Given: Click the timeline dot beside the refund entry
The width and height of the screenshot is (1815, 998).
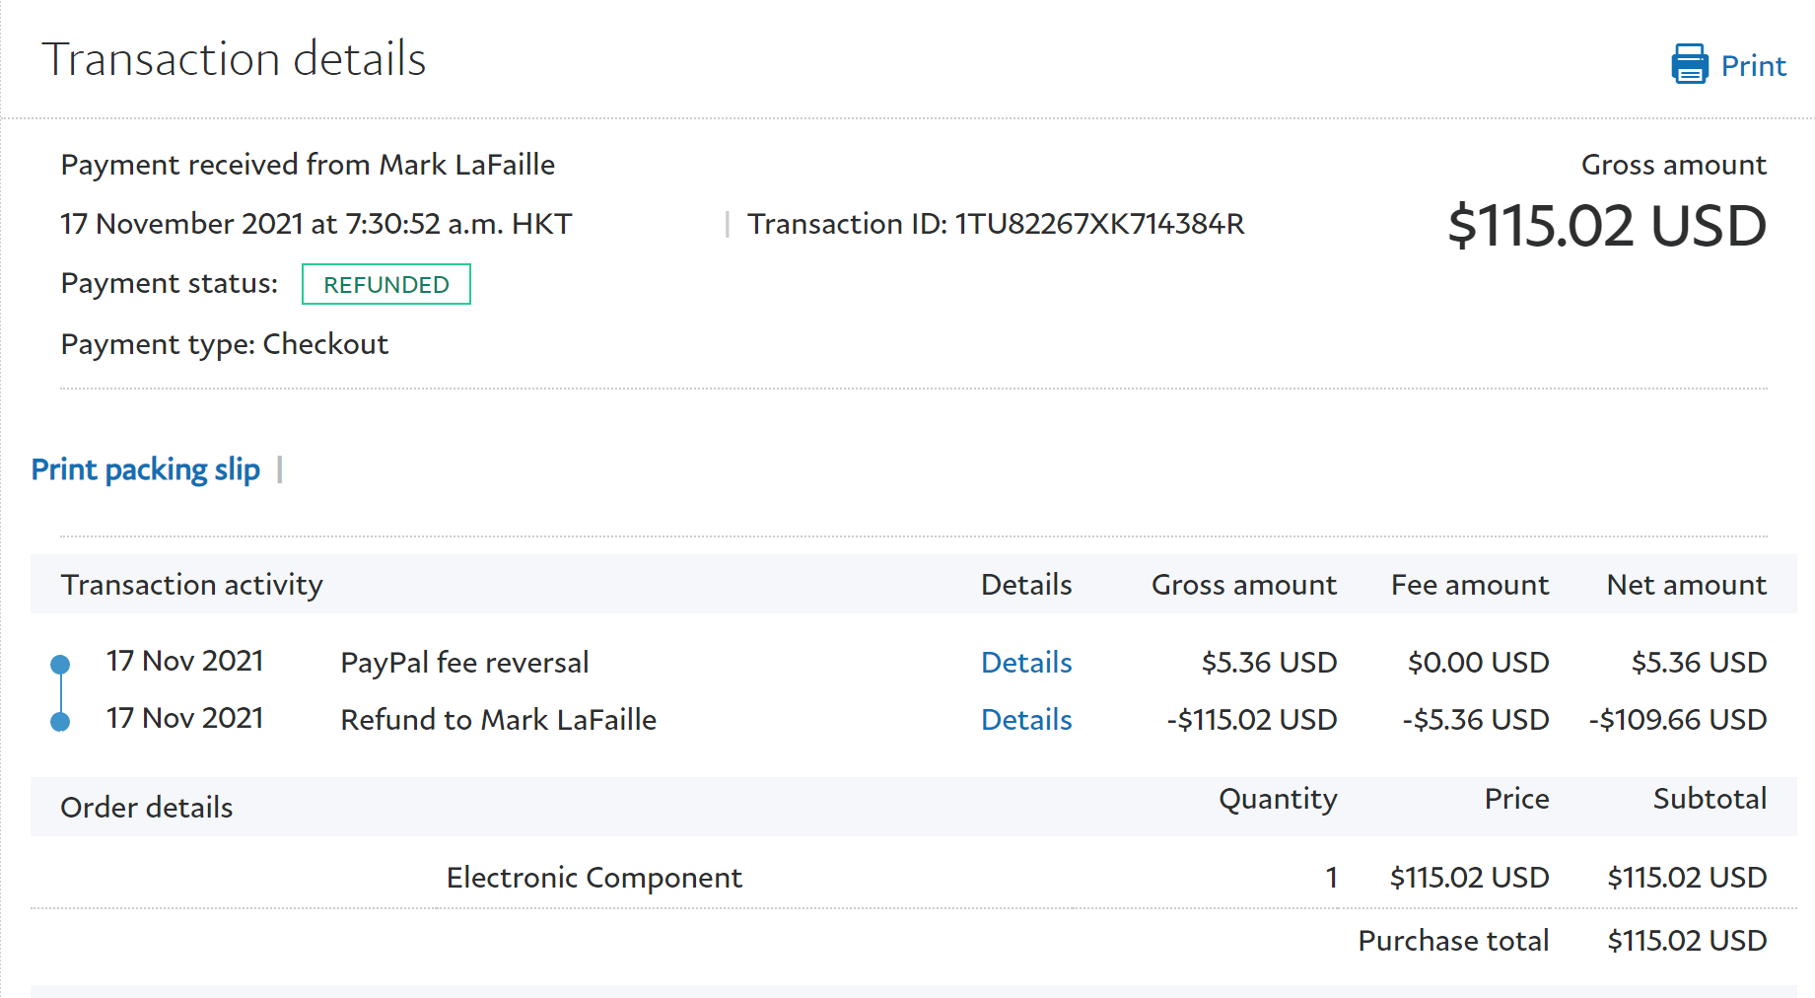Looking at the screenshot, I should [60, 722].
